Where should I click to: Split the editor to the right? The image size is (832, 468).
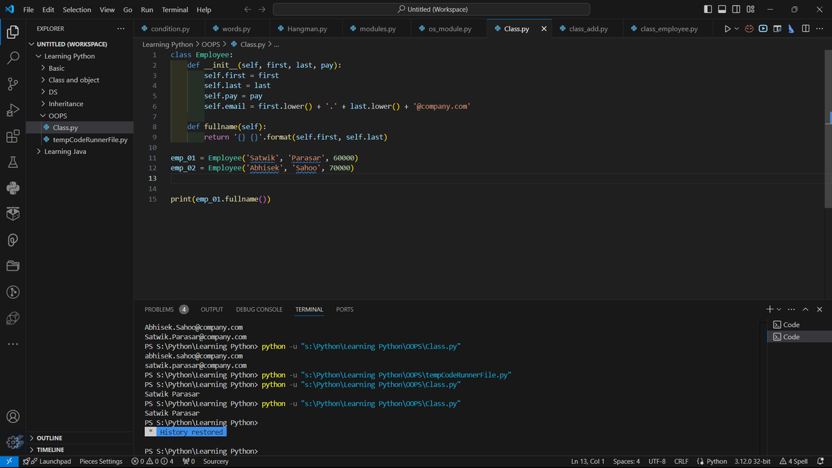(805, 28)
